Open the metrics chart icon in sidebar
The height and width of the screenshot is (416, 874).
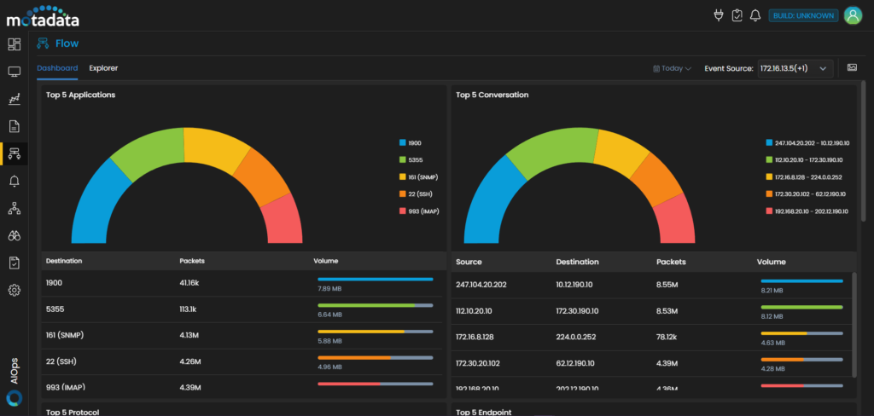pos(15,100)
